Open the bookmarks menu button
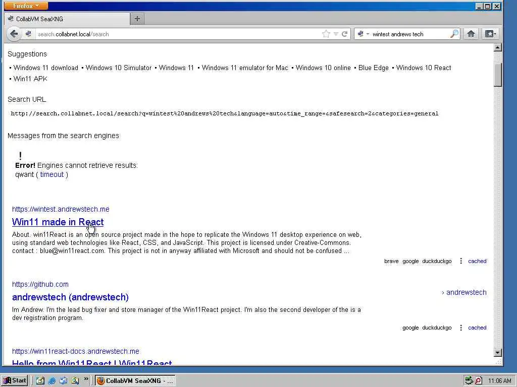517x387 pixels. click(490, 34)
